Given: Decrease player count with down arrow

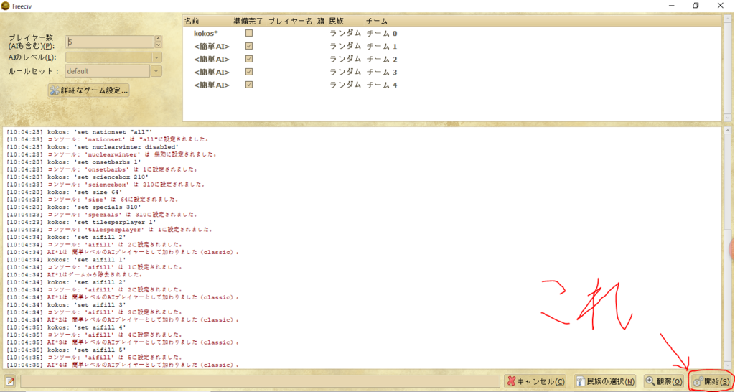Looking at the screenshot, I should [158, 45].
